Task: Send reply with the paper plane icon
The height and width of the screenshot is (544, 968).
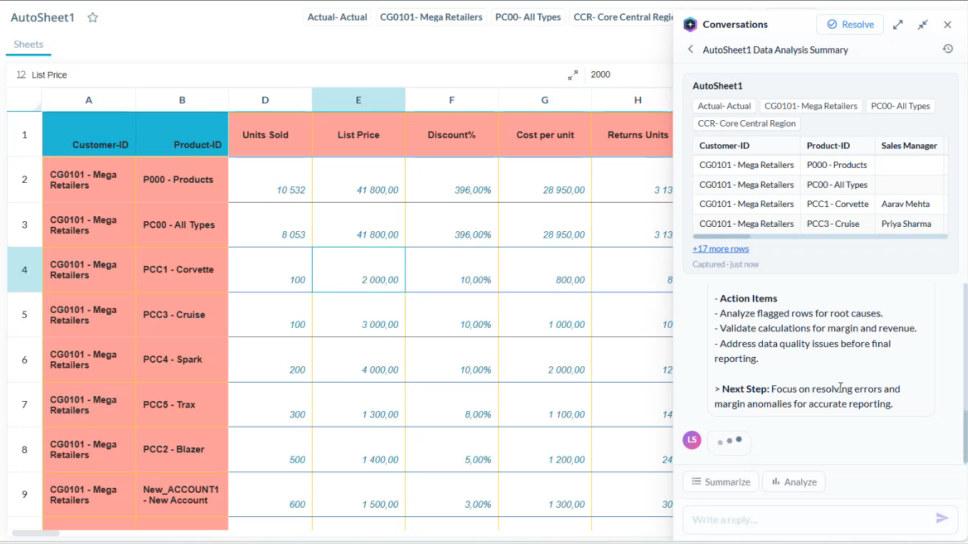Action: pyautogui.click(x=942, y=518)
